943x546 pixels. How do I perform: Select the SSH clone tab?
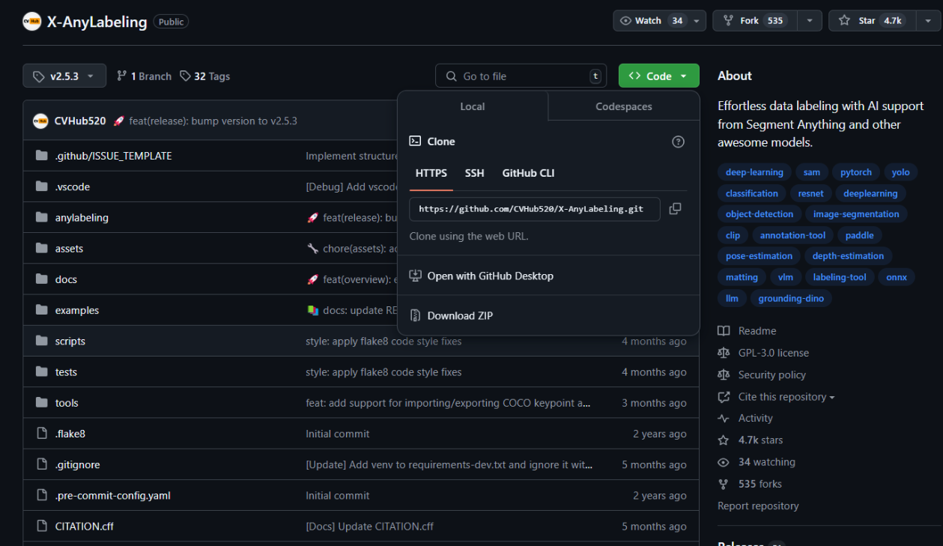[474, 173]
